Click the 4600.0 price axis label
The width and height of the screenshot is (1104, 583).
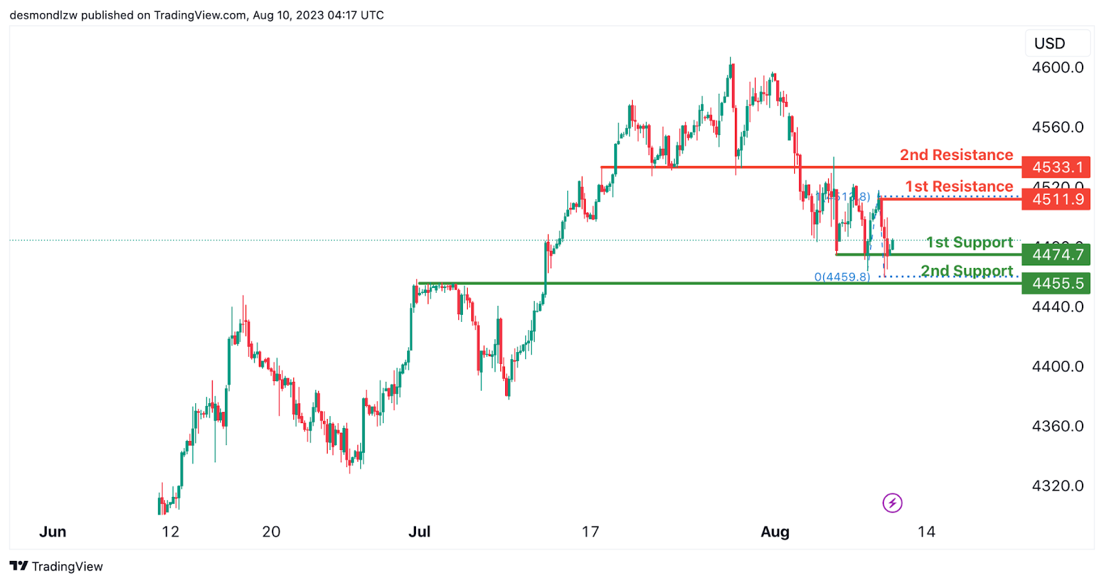pos(1057,68)
